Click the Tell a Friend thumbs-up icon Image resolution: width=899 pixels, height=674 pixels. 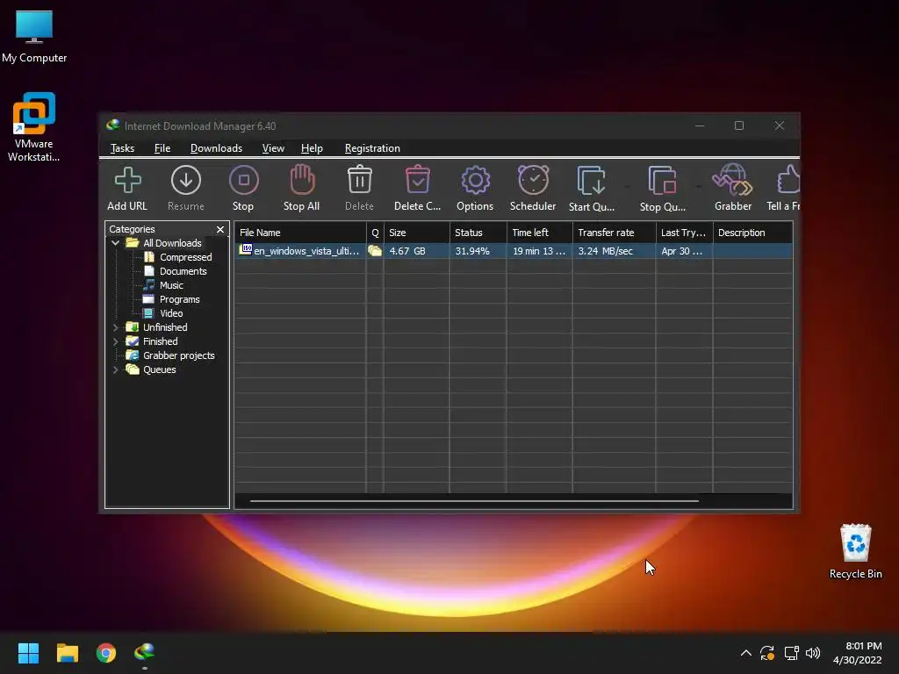coord(789,180)
